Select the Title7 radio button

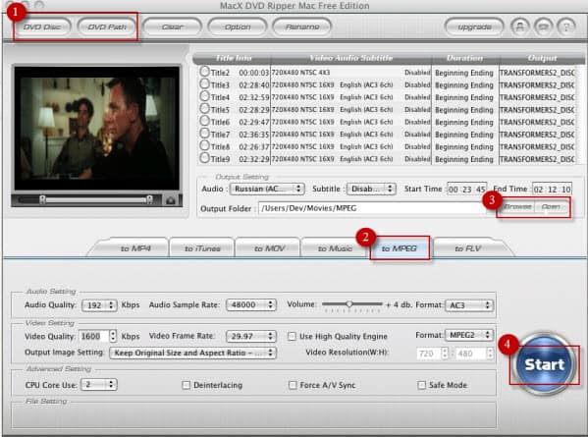coord(204,134)
